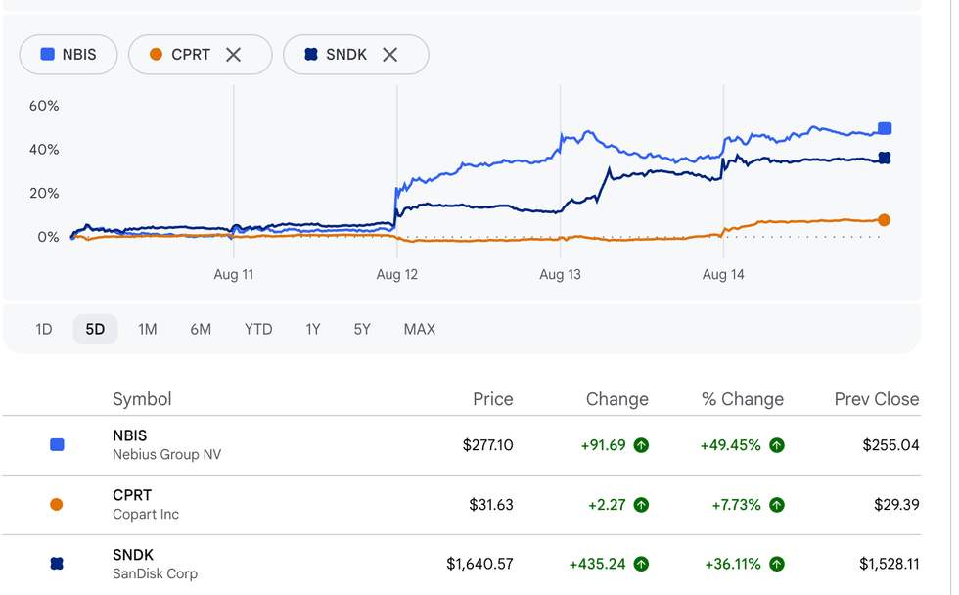Select the 5D time range
The width and height of the screenshot is (959, 595).
[x=95, y=330]
